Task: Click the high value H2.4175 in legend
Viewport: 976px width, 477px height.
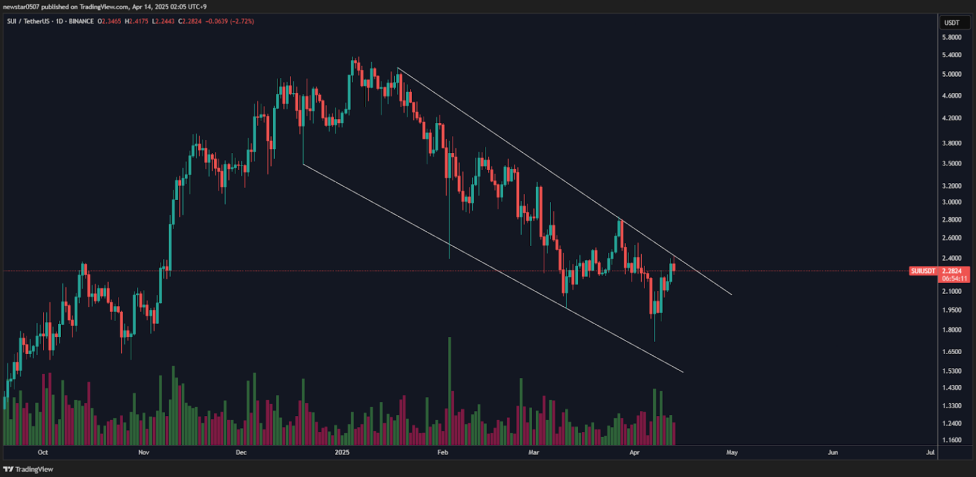Action: 136,21
